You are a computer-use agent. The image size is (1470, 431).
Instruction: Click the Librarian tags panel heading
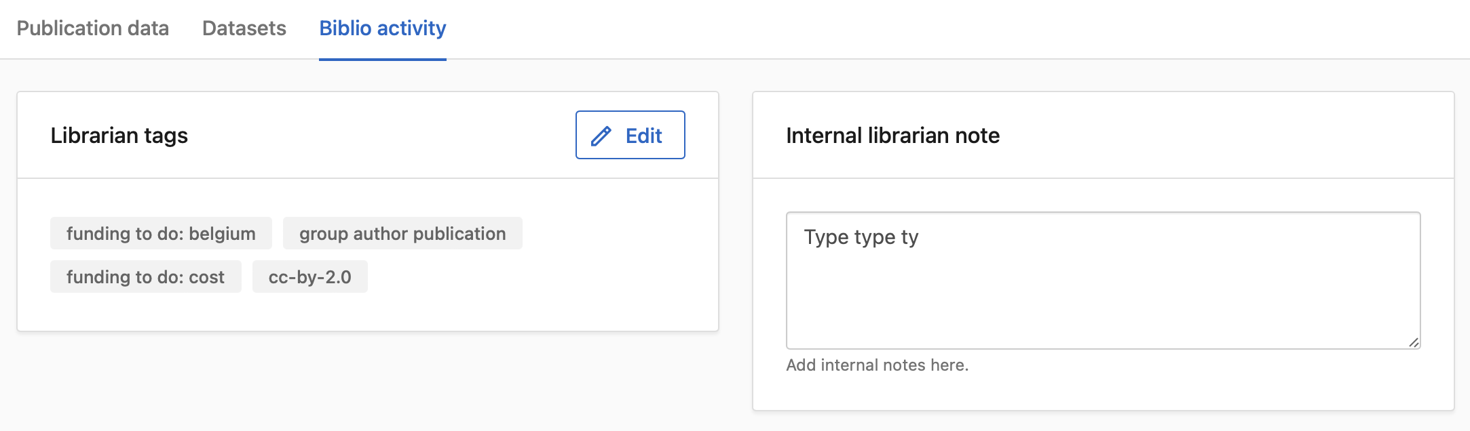(120, 135)
